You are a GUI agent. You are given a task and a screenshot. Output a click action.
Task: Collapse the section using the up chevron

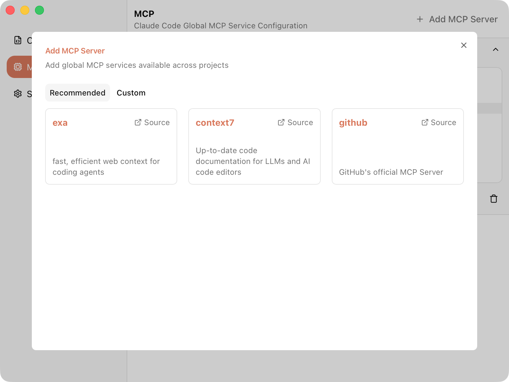pos(495,50)
